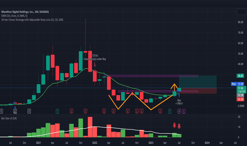Click the 2024 label on the time axis
This screenshot has width=247, height=146.
(x=207, y=143)
